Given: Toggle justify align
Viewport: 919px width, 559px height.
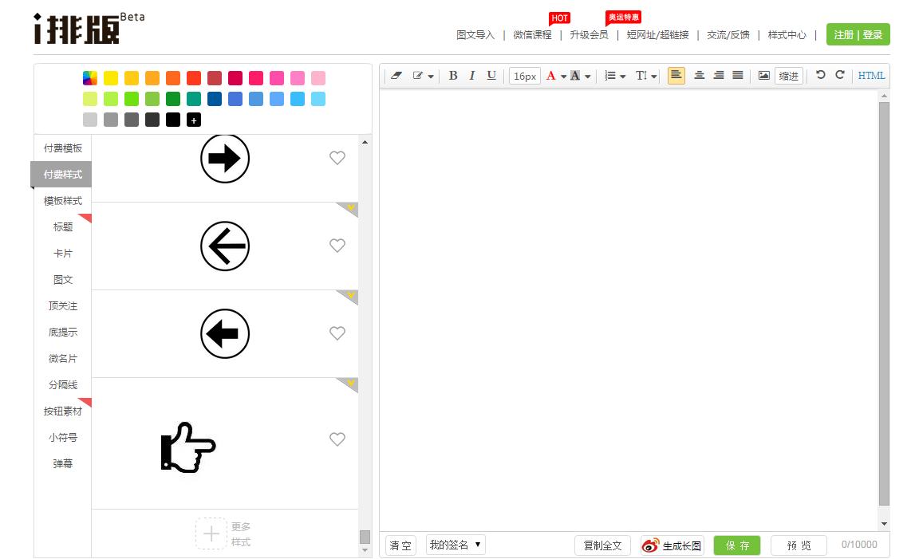Looking at the screenshot, I should pos(738,76).
